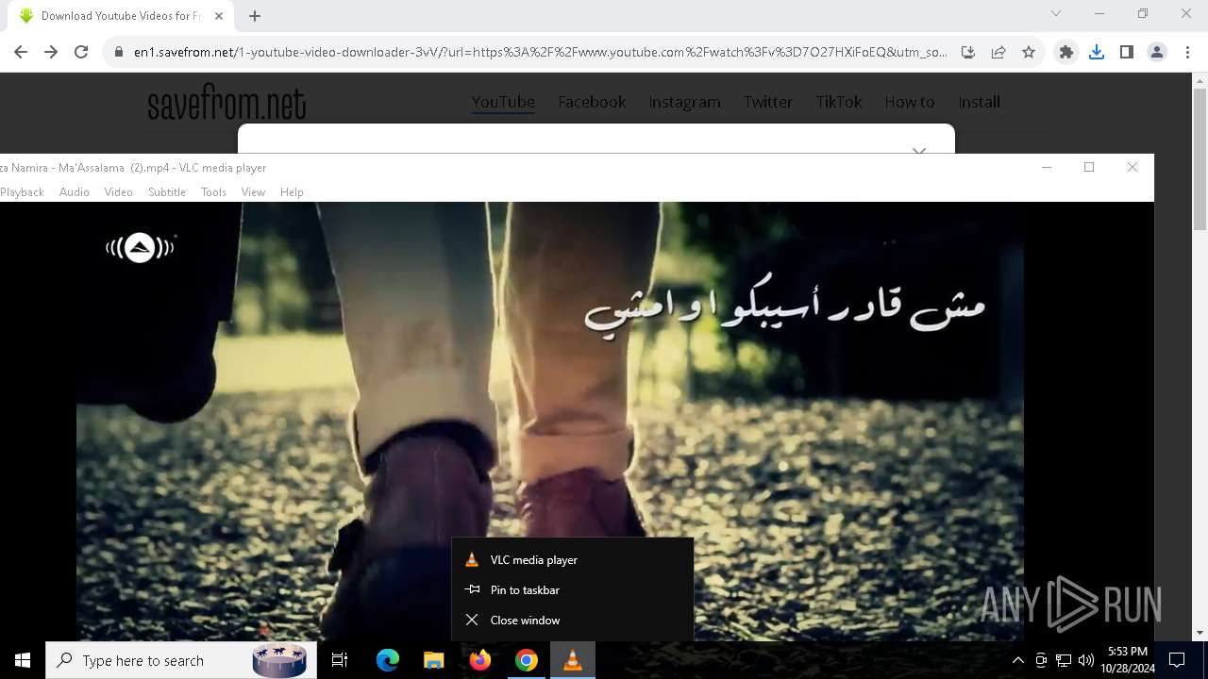Close the Download Youtube Videos tab
1208x679 pixels.
click(219, 15)
